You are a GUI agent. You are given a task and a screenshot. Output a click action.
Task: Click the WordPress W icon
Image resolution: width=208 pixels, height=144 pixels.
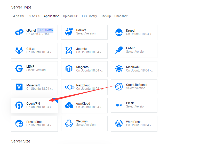(x=119, y=123)
